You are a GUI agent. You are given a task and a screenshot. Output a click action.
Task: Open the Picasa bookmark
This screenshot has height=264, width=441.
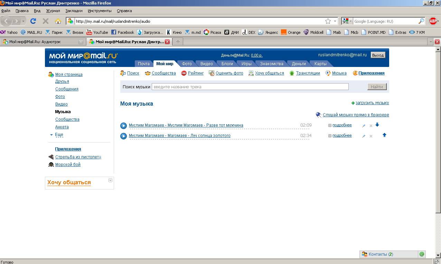pos(212,32)
